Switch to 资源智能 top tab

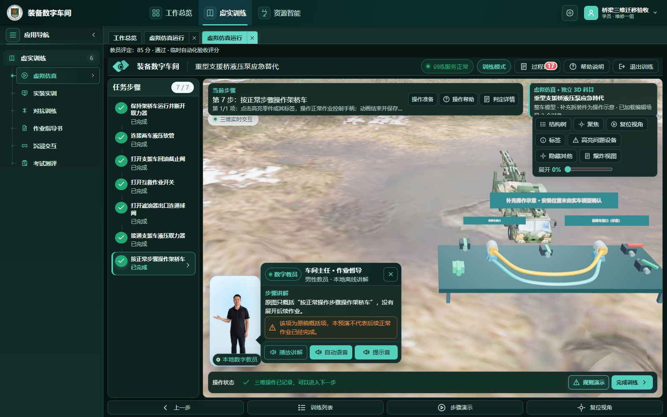coord(279,13)
